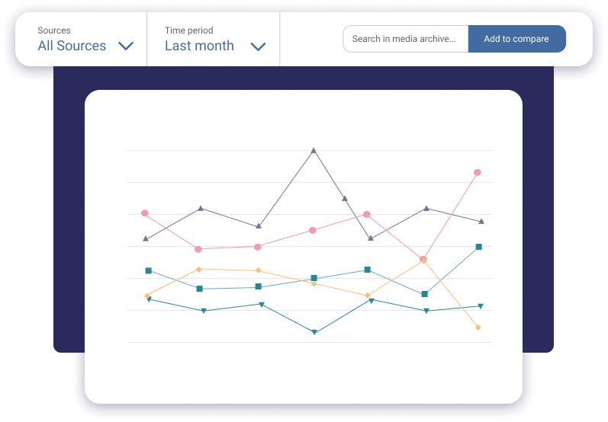608x422 pixels.
Task: Click the first purple triangle marker
Action: click(x=146, y=238)
